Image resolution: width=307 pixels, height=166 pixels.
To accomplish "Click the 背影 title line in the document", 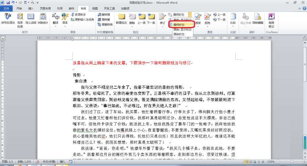I will tap(77, 75).
